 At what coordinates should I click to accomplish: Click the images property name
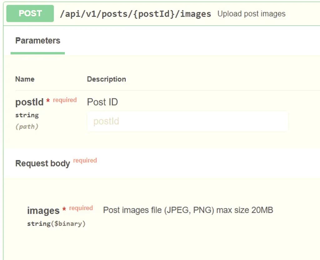[43, 211]
